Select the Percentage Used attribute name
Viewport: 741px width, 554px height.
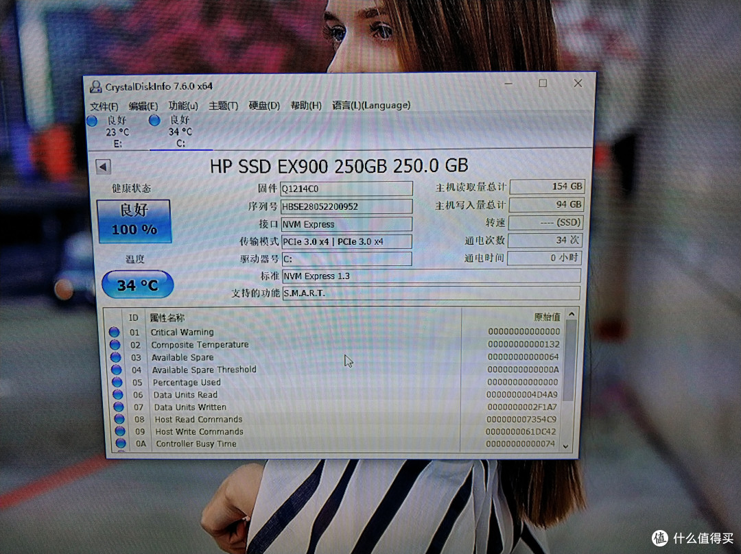click(x=187, y=382)
